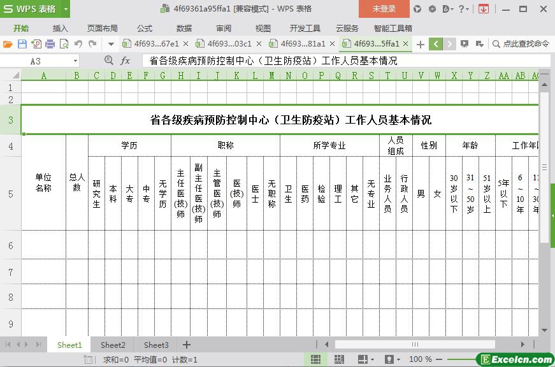This screenshot has width=555, height=367.
Task: Expand the quick access toolbar dropdown arrow
Action: (x=111, y=44)
